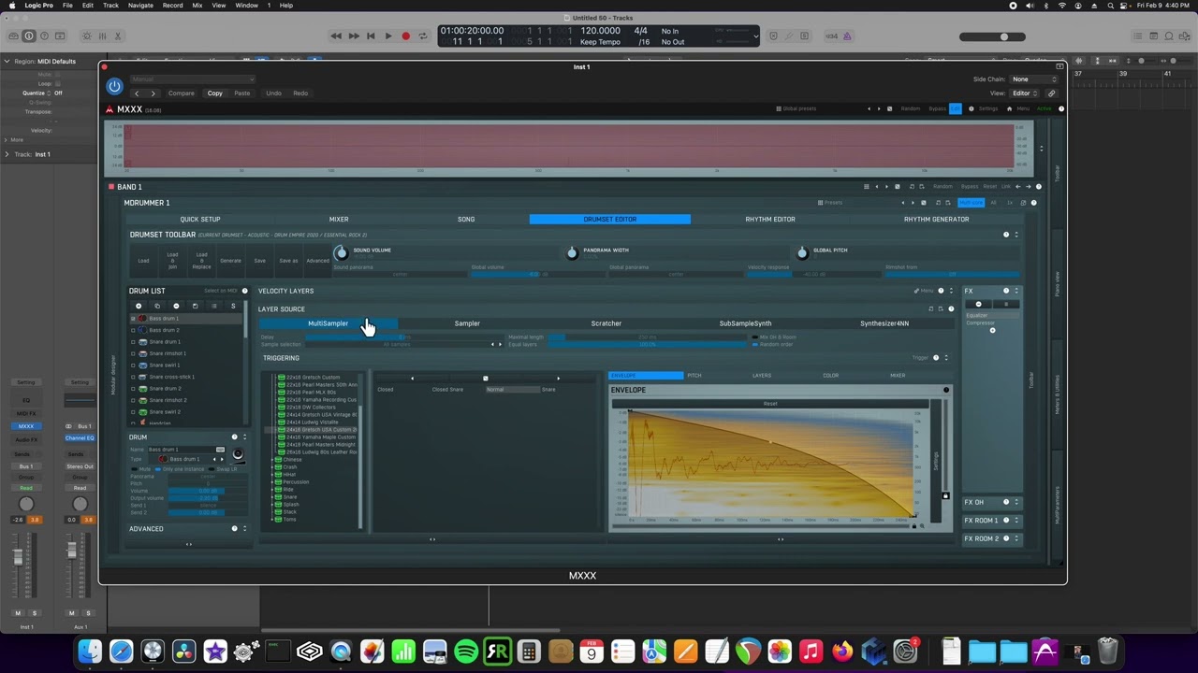Open Logic Editors scissors icon
Screen dimensions: 1198x673
[x=118, y=36]
